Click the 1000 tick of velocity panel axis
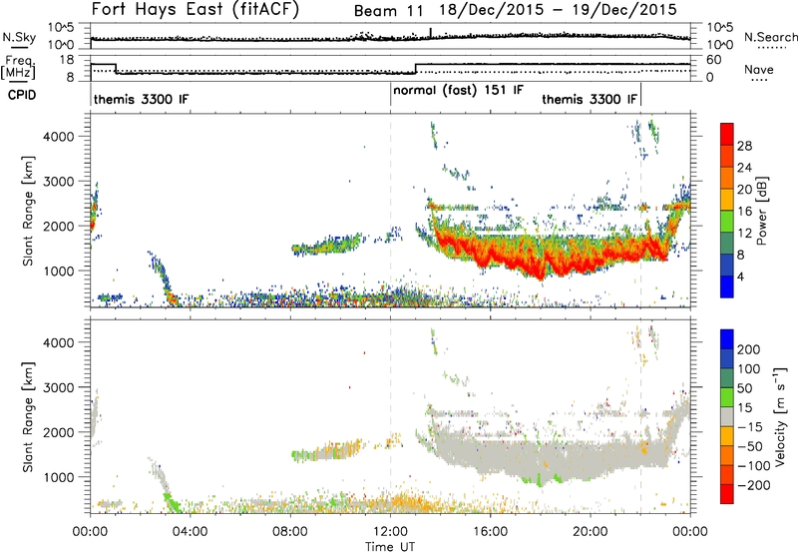798x553 pixels. click(x=59, y=477)
